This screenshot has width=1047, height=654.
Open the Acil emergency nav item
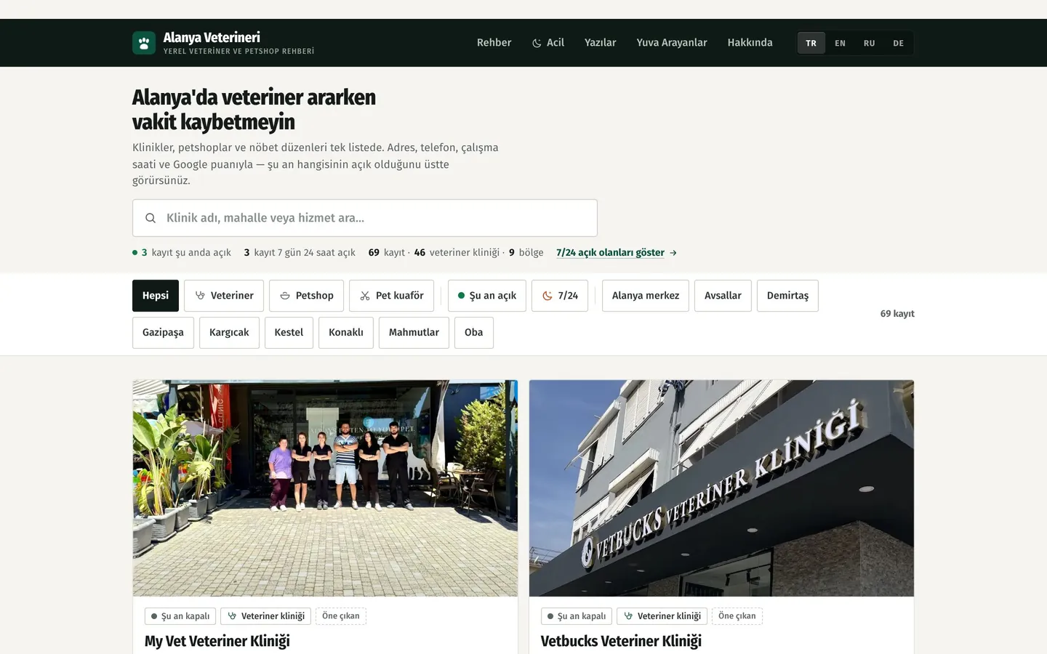[x=548, y=43]
